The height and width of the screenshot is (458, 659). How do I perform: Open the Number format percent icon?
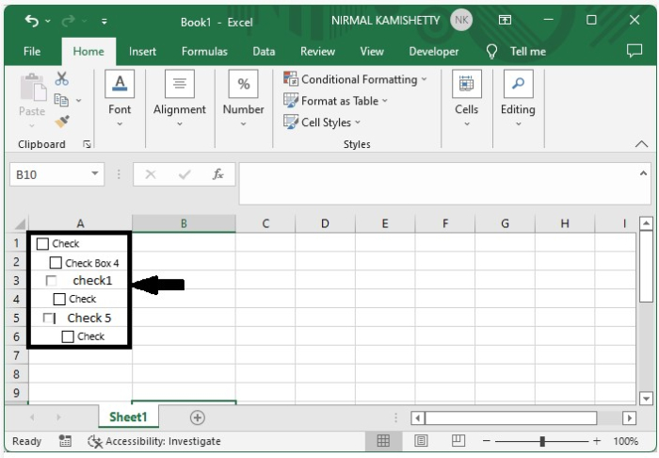tap(243, 84)
